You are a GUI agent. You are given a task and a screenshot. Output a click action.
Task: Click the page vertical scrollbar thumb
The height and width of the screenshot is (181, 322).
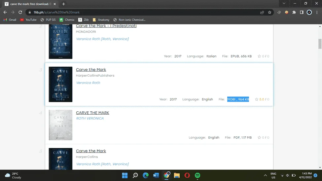(320, 44)
